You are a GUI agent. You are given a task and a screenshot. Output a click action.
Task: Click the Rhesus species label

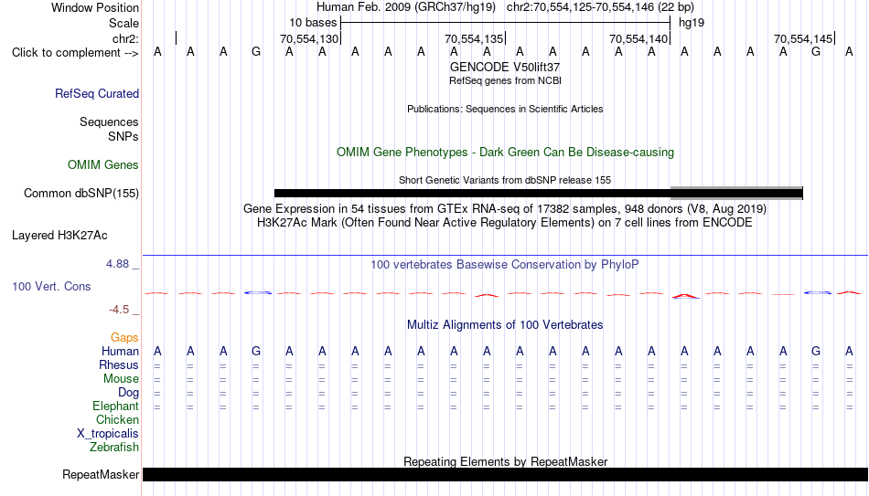119,365
